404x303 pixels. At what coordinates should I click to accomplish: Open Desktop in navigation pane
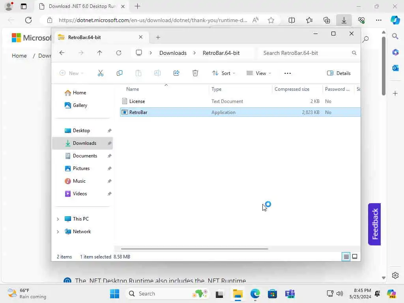click(x=81, y=130)
